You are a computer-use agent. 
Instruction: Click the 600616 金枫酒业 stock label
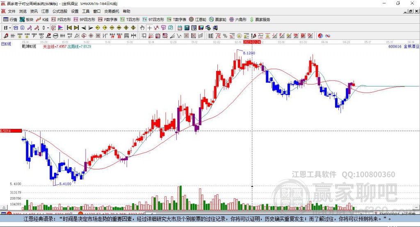point(404,47)
